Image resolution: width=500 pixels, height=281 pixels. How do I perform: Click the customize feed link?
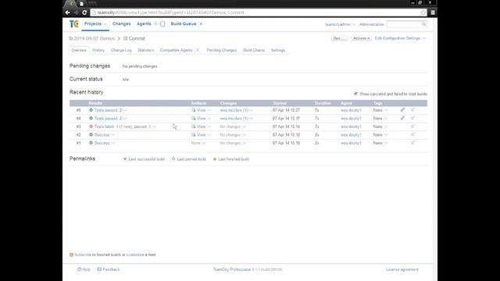(x=135, y=254)
